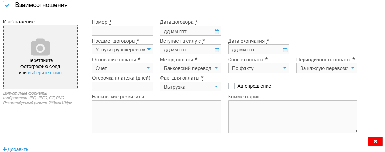Open calendar picker for Дата окончания
The width and height of the screenshot is (385, 152).
click(x=285, y=50)
